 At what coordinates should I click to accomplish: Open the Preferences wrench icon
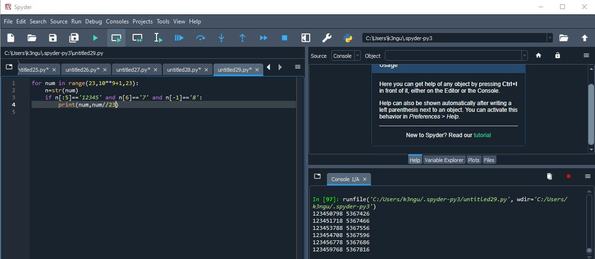(x=327, y=38)
